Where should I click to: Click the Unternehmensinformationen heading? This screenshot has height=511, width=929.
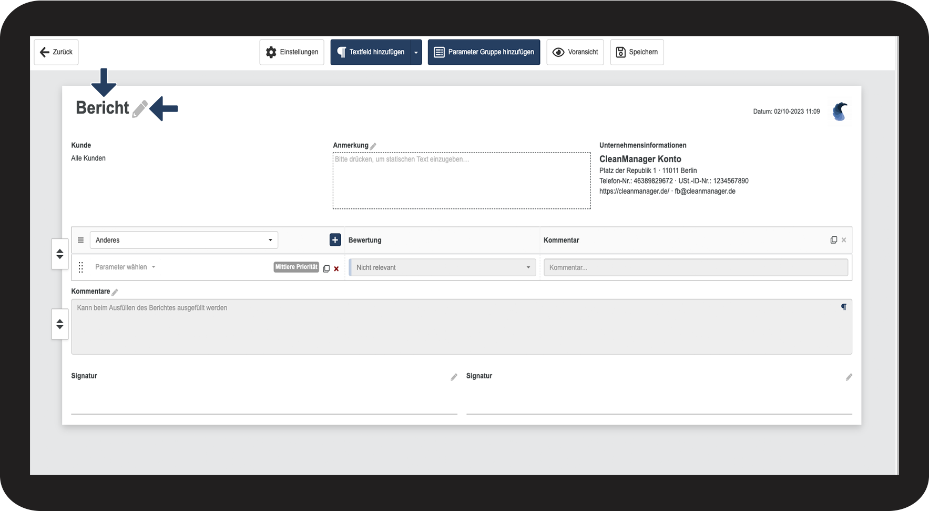click(x=643, y=145)
